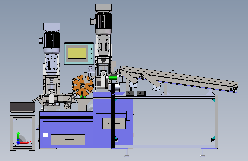The width and height of the screenshot is (248, 161).
Task: Pick the right leveling foot under the frame
Action: pos(203,153)
